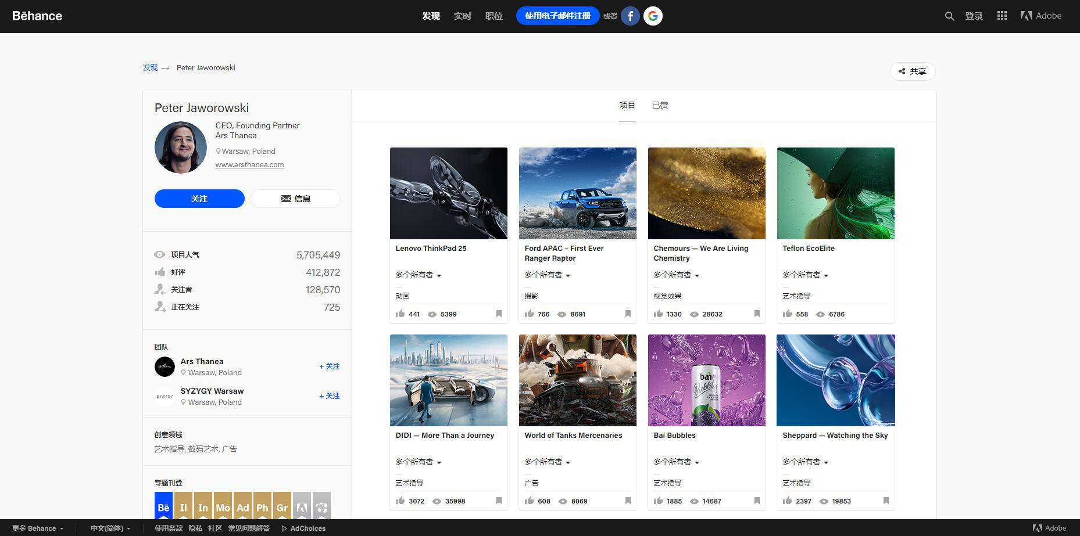This screenshot has width=1080, height=536.
Task: Open the 职位 header tab
Action: 494,16
